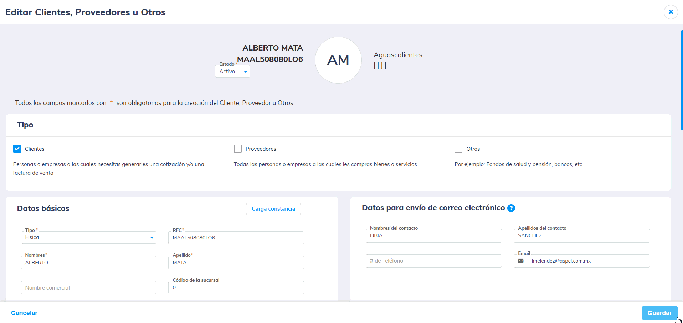Close the edit dialog with X icon
Image resolution: width=683 pixels, height=323 pixels.
[671, 12]
